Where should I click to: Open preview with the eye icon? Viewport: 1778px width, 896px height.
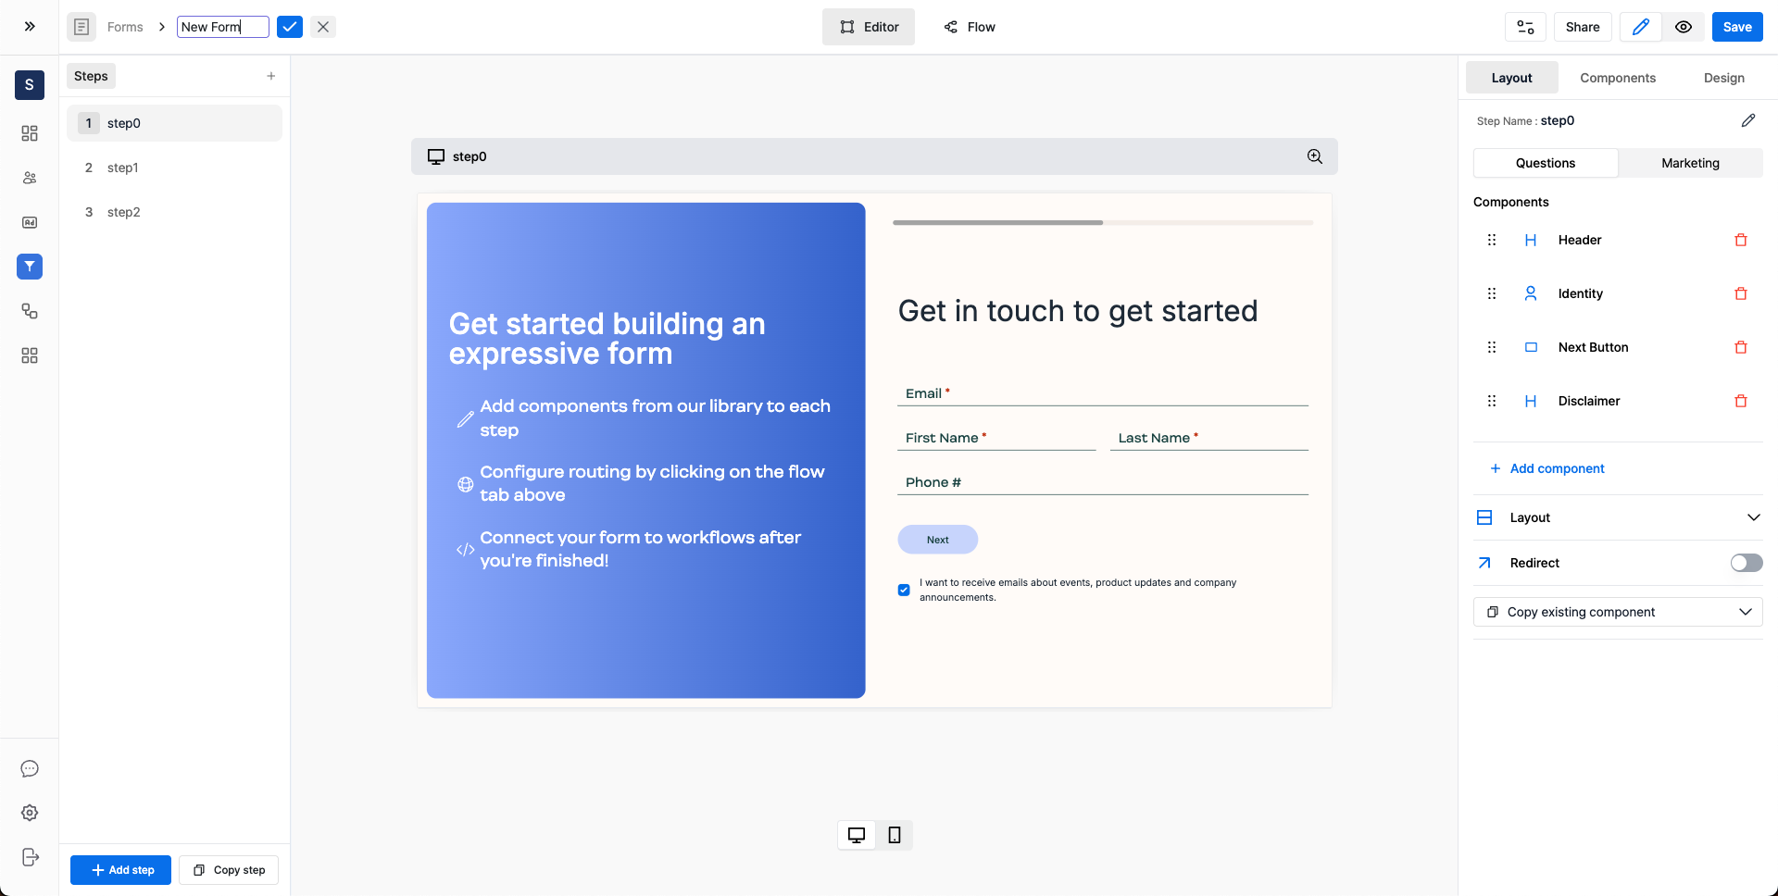pyautogui.click(x=1684, y=27)
